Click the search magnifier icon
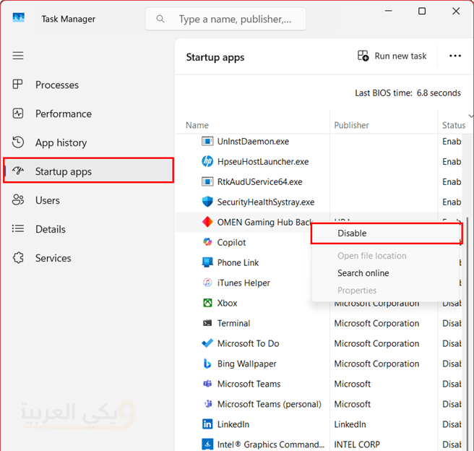Screen dimensions: 474x451 [160, 19]
